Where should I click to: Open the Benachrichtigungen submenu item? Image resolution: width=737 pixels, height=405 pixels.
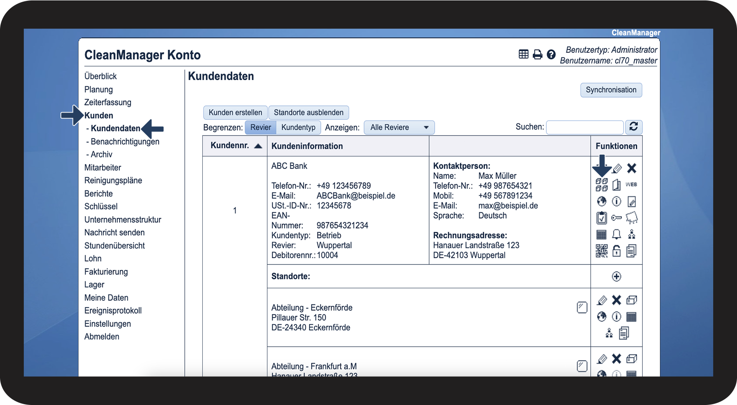click(x=125, y=141)
